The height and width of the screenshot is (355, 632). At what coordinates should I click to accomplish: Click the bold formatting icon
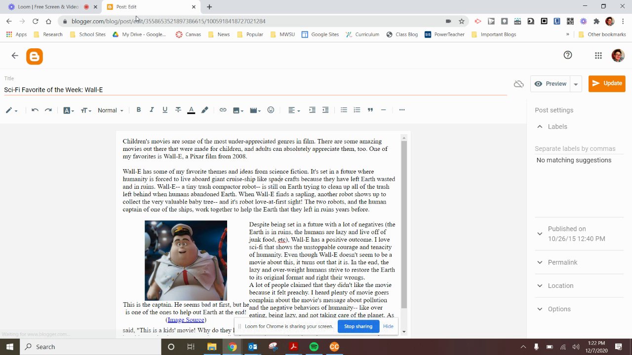139,110
